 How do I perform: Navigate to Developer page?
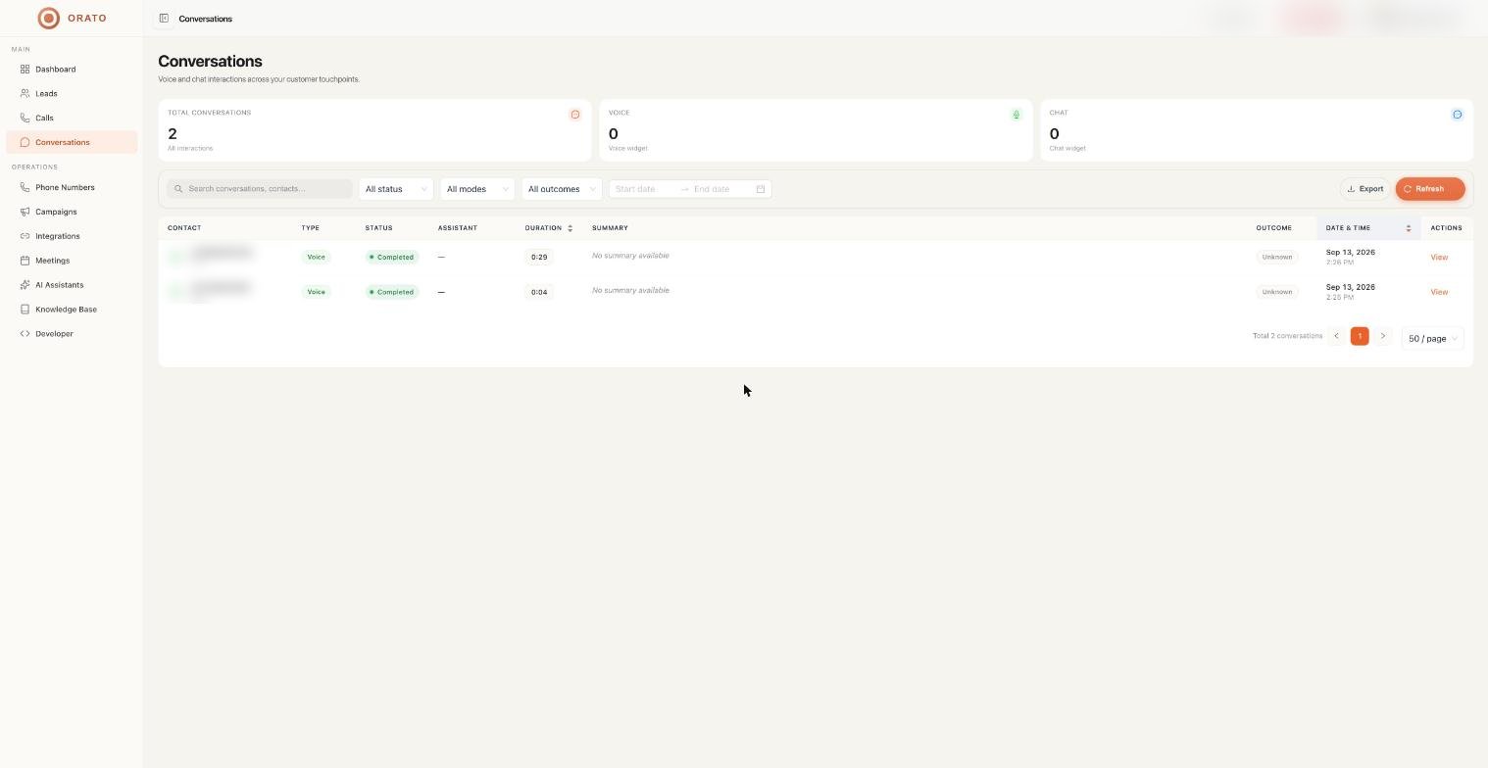[72, 335]
